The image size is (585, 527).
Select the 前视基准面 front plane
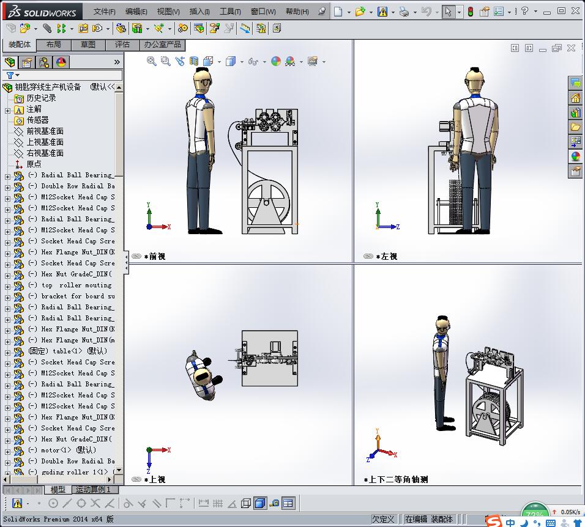[x=45, y=131]
